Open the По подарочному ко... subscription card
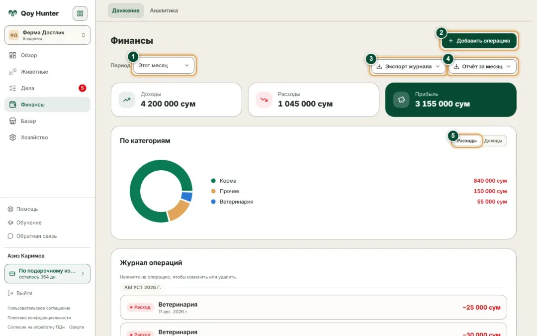 click(x=48, y=274)
